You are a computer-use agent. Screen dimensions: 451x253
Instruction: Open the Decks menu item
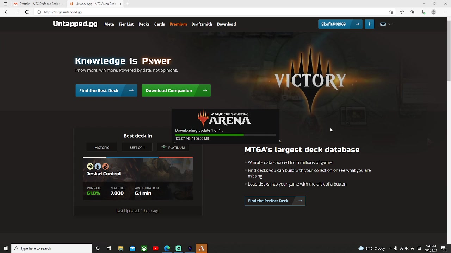point(144,24)
